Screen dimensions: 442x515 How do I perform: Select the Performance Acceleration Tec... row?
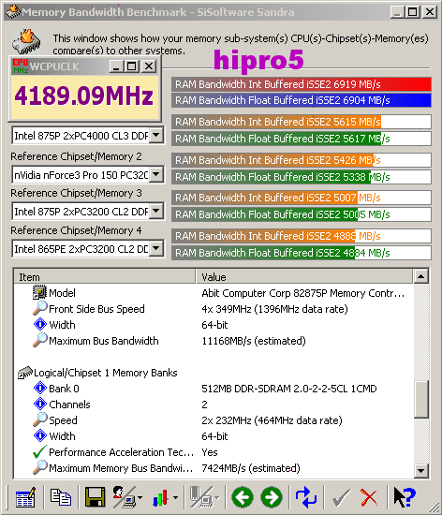click(214, 452)
